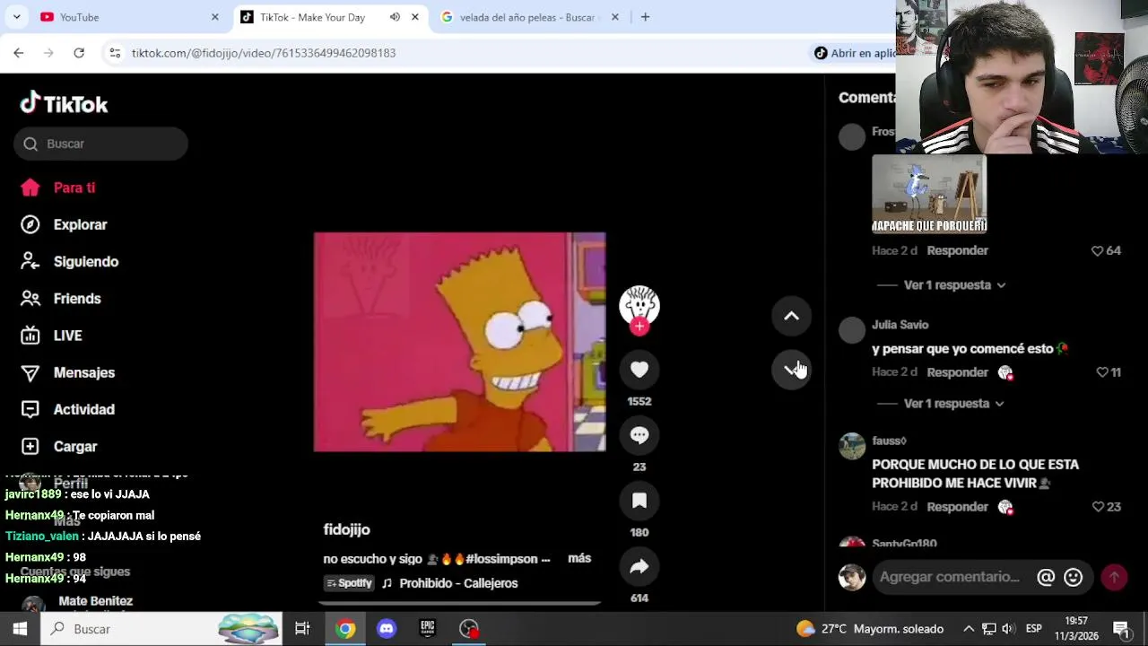The width and height of the screenshot is (1148, 646).
Task: Open the Windows notification center
Action: [x=1121, y=629]
